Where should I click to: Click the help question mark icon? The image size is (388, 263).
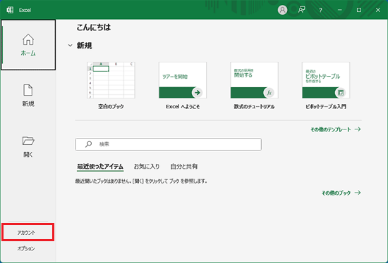320,10
